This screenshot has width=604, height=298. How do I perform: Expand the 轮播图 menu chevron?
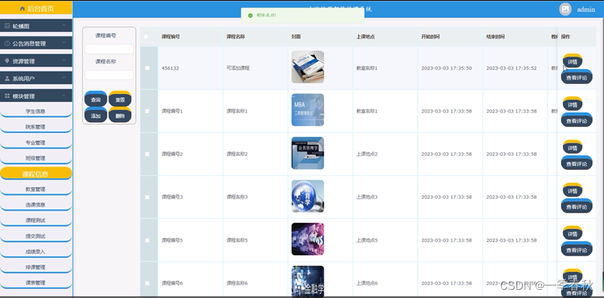pyautogui.click(x=64, y=25)
